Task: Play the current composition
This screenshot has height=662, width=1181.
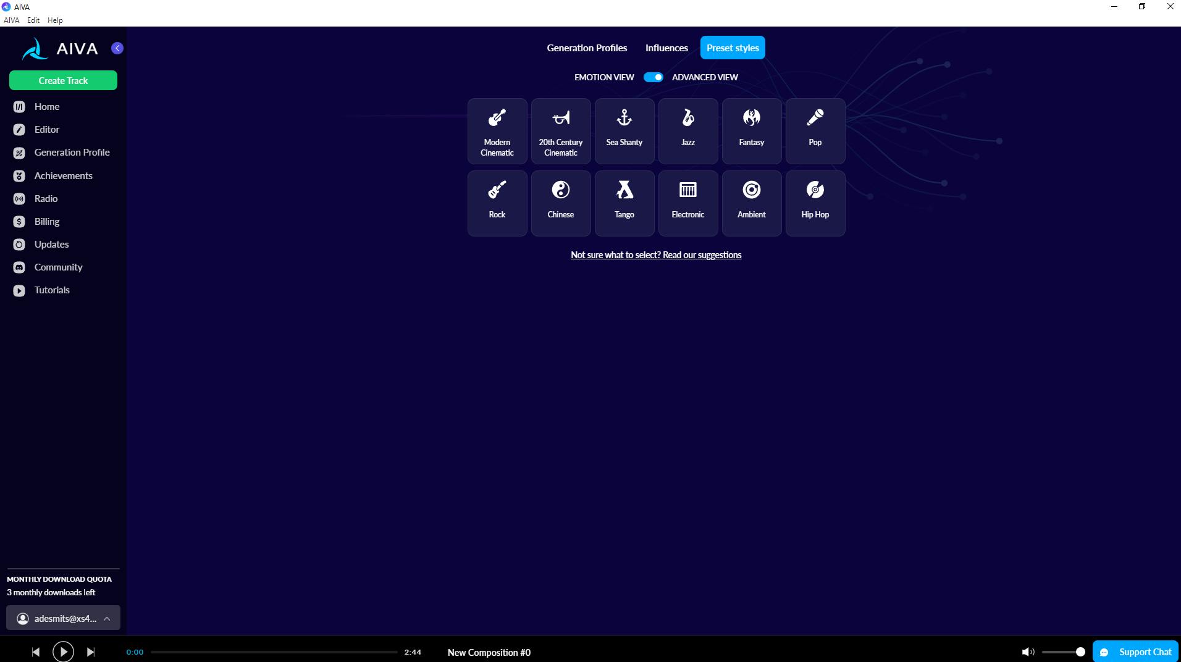Action: tap(63, 652)
